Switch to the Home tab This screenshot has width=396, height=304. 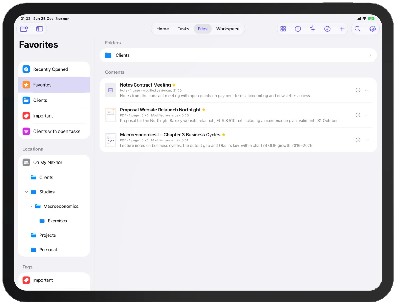coord(163,29)
